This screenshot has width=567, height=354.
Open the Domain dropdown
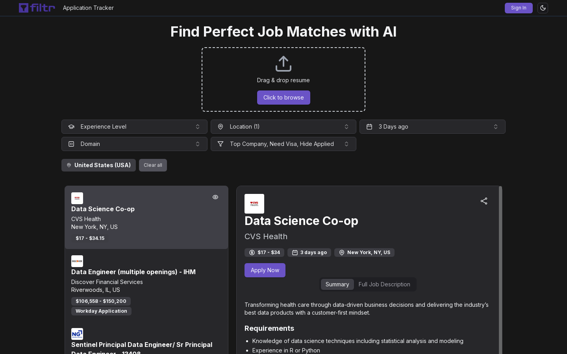134,144
